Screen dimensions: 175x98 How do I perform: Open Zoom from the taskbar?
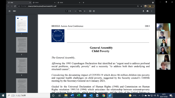pyautogui.click(x=85, y=95)
